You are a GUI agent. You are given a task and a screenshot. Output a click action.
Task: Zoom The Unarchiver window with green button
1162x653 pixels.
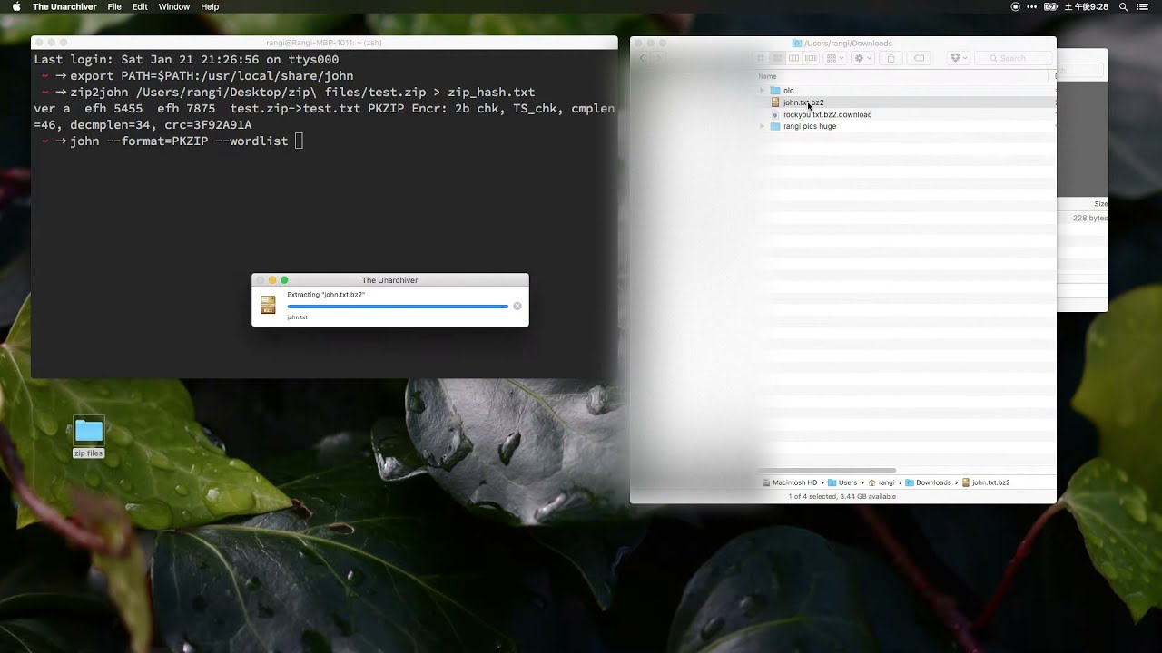tap(284, 280)
